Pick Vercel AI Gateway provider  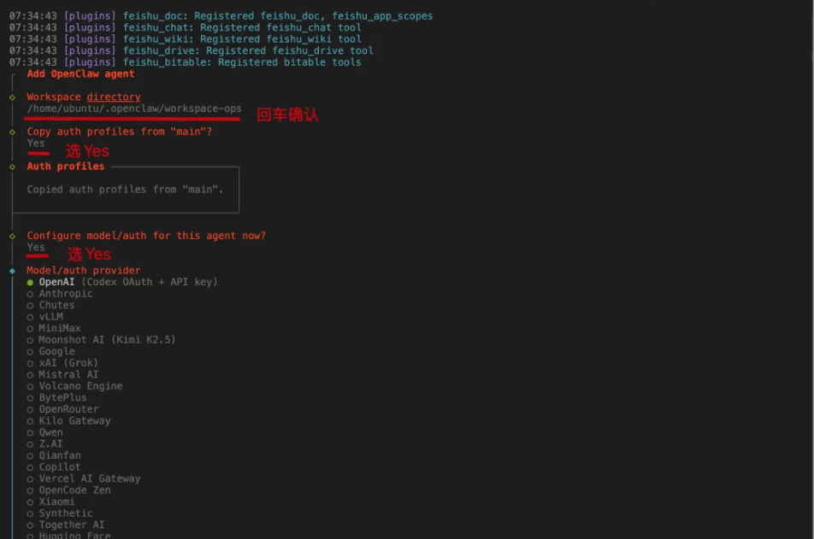[x=84, y=478]
